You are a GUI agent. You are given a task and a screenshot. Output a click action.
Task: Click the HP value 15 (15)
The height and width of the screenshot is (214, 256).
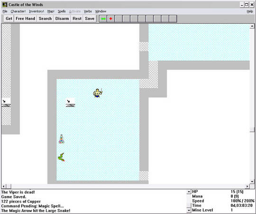237,192
